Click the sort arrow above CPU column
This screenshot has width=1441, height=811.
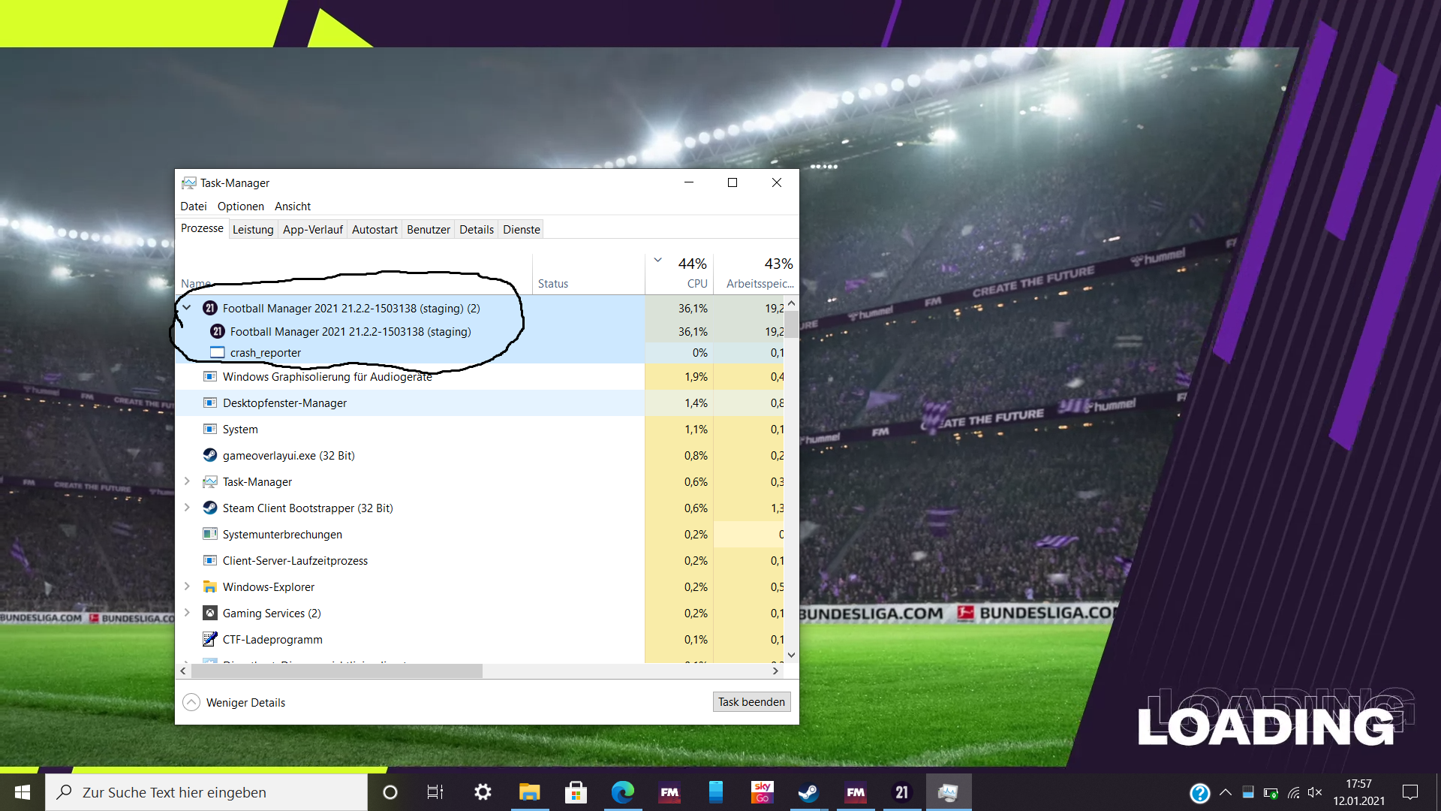click(x=657, y=261)
